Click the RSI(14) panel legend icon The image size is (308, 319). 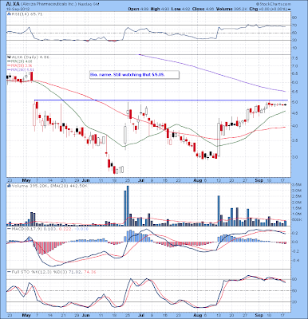pos(9,14)
